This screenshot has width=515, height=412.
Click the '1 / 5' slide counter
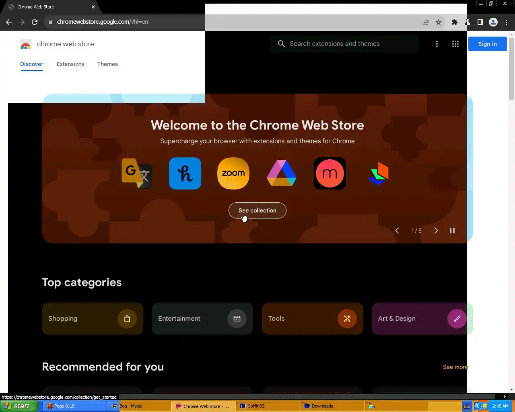(x=416, y=231)
